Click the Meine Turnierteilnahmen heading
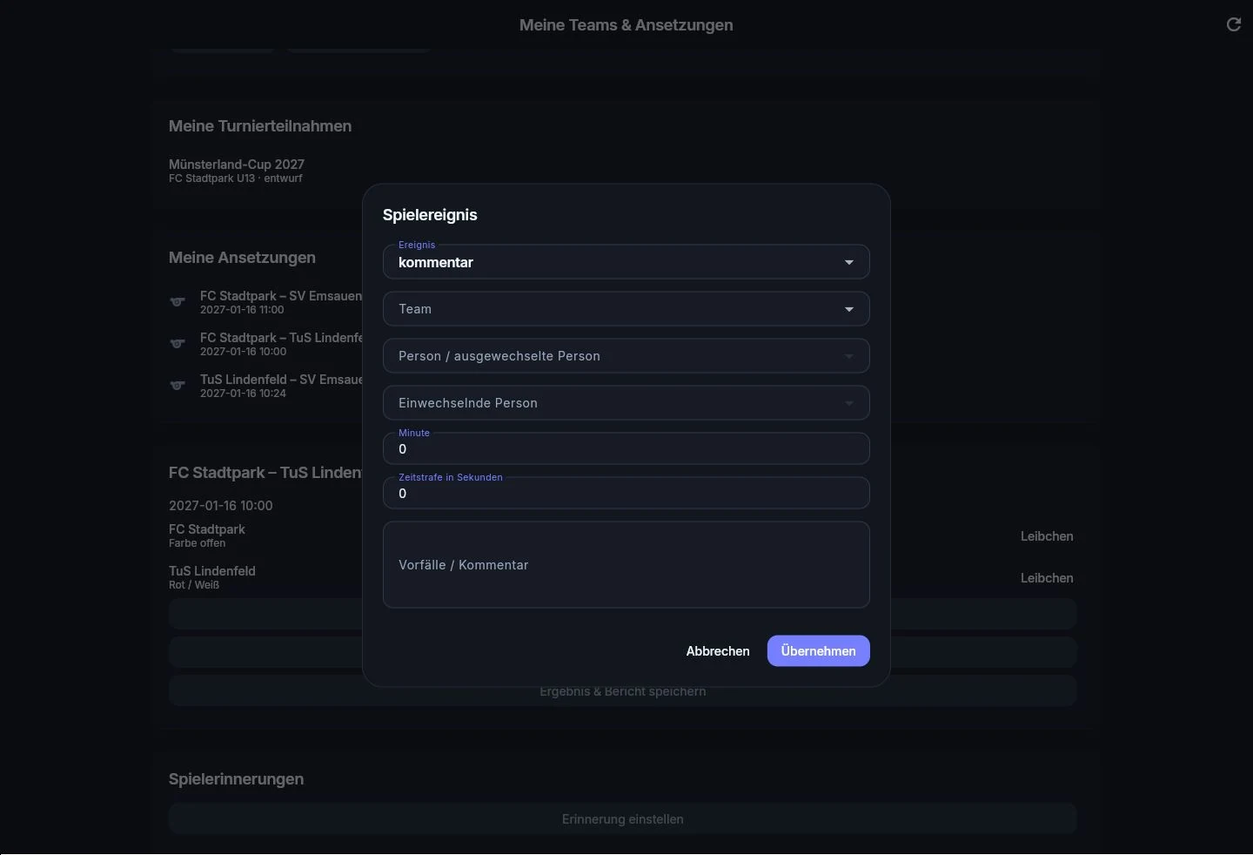Image resolution: width=1253 pixels, height=855 pixels. [x=260, y=126]
